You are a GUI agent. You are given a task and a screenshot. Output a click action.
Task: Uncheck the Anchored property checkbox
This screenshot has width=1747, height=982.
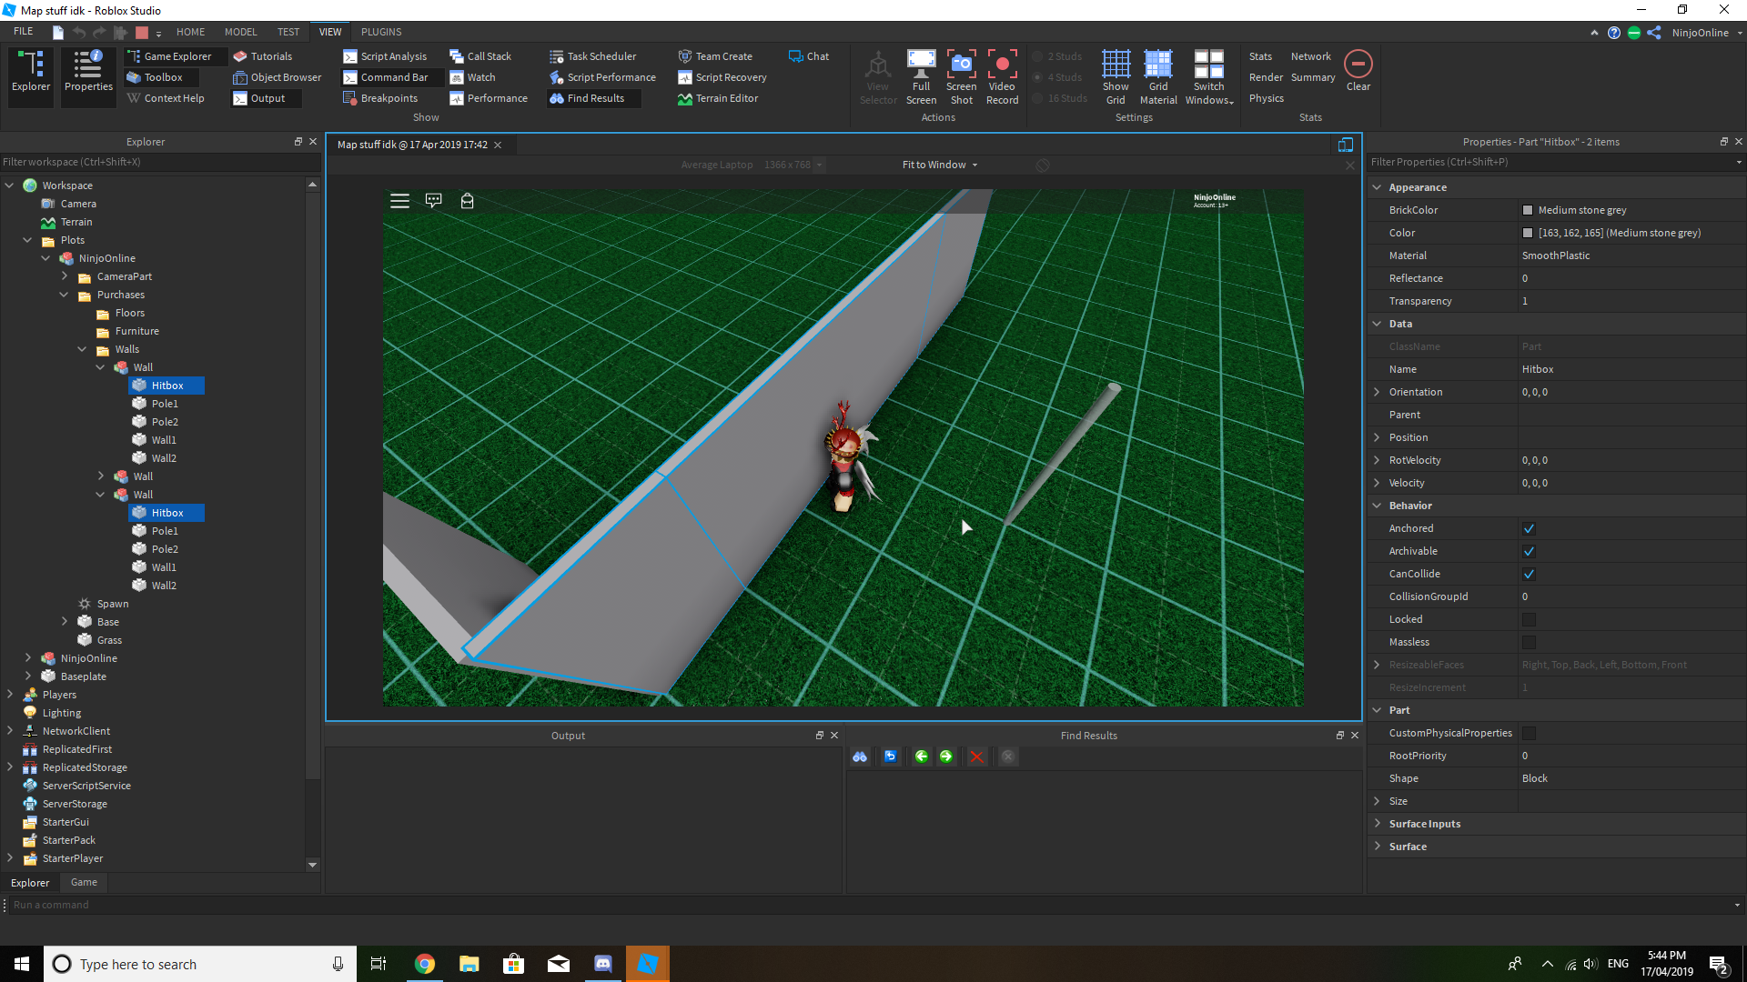point(1529,528)
